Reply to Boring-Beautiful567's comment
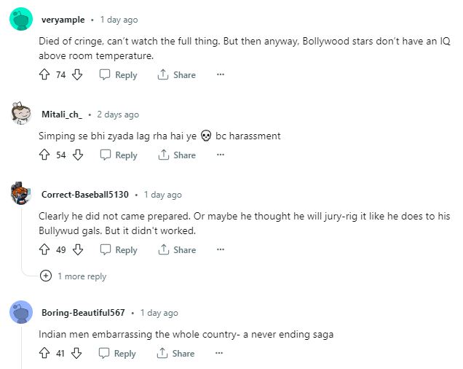The height and width of the screenshot is (369, 463). pyautogui.click(x=117, y=353)
